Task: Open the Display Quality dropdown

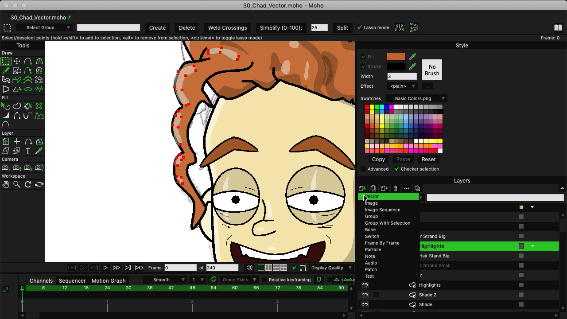Action: click(331, 267)
